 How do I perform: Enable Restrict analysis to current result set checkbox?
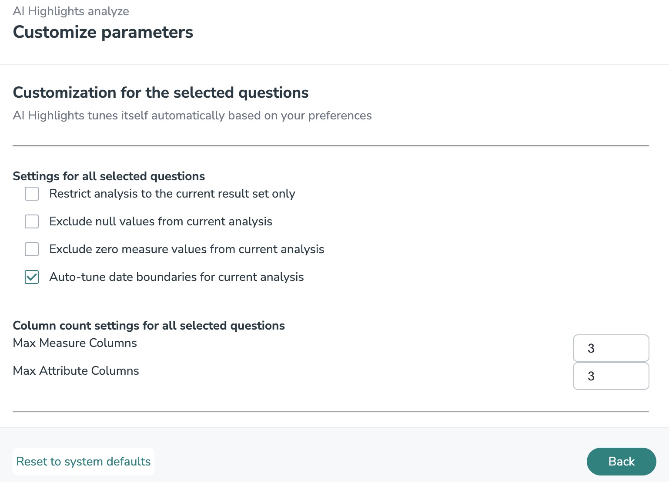pos(32,194)
